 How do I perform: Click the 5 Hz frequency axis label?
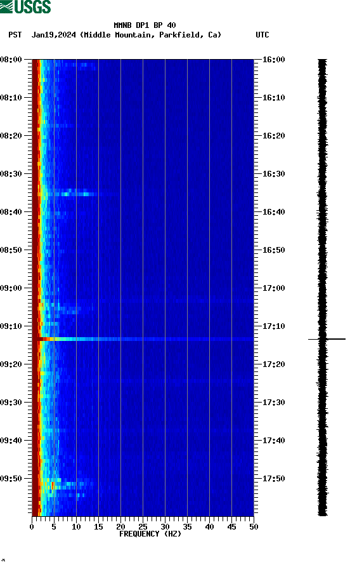pyautogui.click(x=54, y=527)
